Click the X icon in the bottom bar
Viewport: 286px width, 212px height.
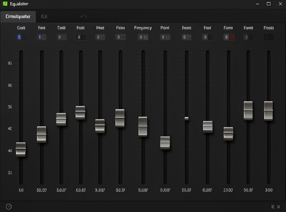278,207
